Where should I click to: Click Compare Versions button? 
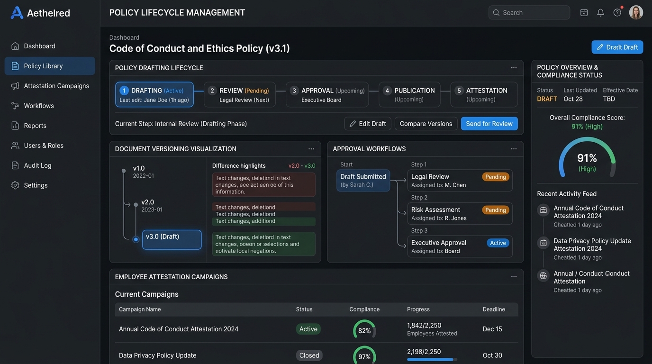426,124
